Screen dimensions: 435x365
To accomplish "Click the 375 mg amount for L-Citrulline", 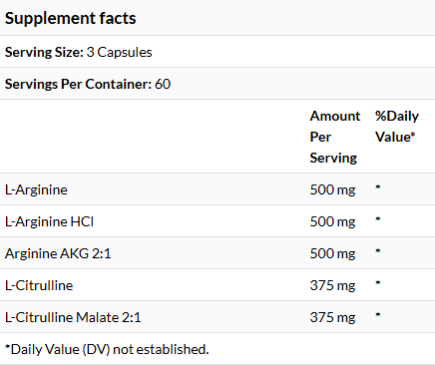I will 332,285.
